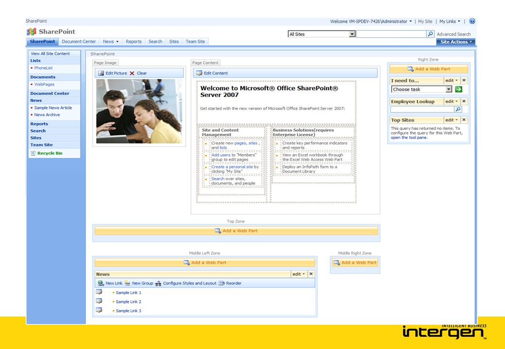Click Add a Web Part in Middle Left Zone
Image resolution: width=505 pixels, height=349 pixels.
pyautogui.click(x=205, y=263)
